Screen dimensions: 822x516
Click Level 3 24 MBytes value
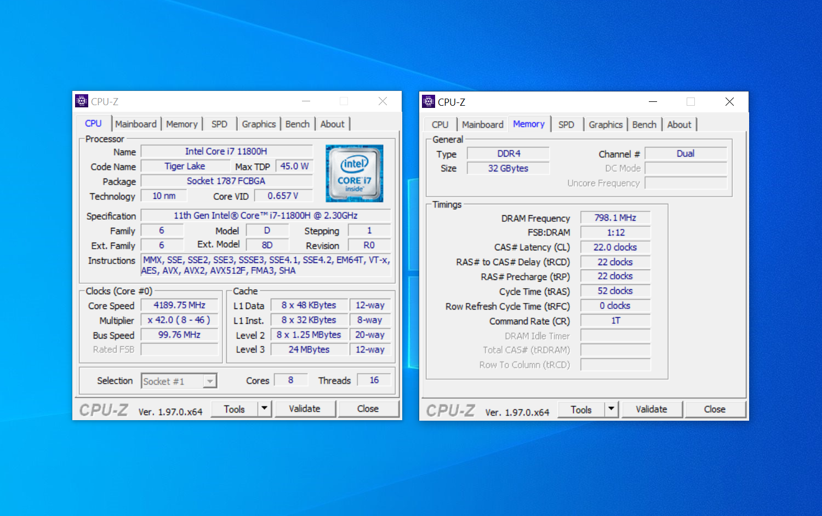(x=309, y=349)
